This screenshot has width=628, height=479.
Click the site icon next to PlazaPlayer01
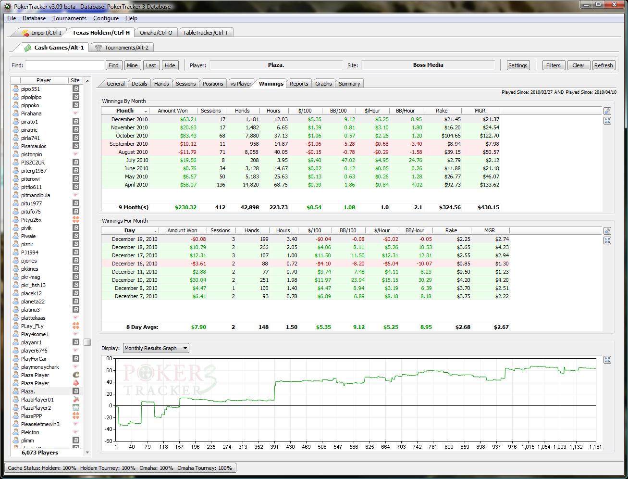point(76,400)
